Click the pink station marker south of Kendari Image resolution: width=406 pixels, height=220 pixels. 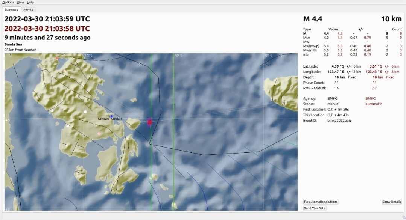(99, 134)
